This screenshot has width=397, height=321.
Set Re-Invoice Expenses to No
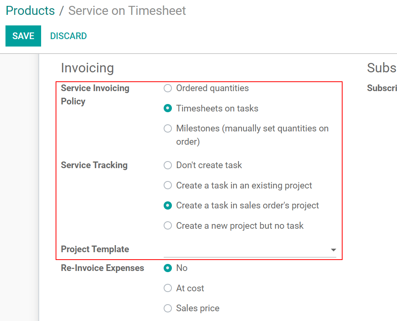pyautogui.click(x=168, y=268)
